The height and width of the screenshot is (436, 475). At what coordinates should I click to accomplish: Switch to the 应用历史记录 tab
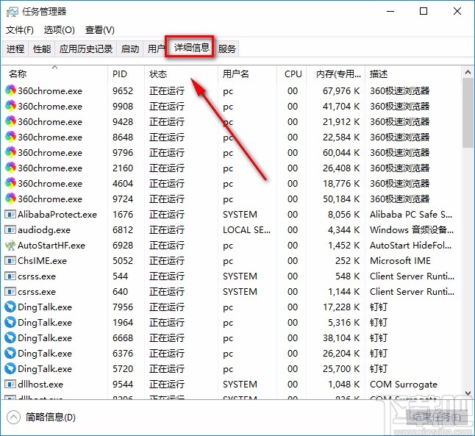pos(86,49)
